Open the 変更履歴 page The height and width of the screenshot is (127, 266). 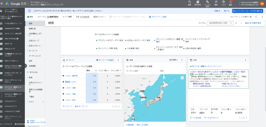(32, 66)
